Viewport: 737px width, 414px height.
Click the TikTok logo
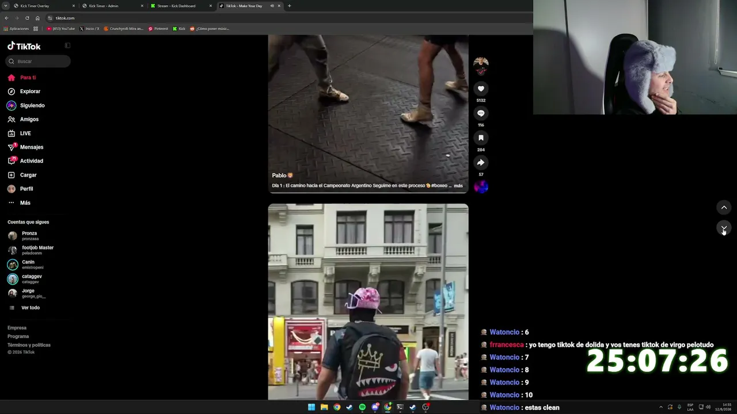click(24, 46)
